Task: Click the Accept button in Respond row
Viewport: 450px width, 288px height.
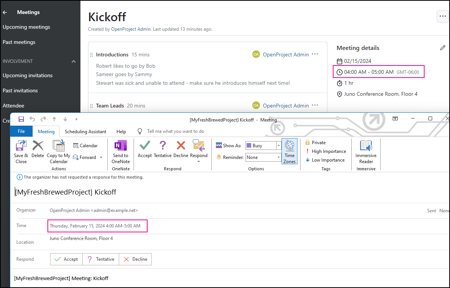Action: 66,259
